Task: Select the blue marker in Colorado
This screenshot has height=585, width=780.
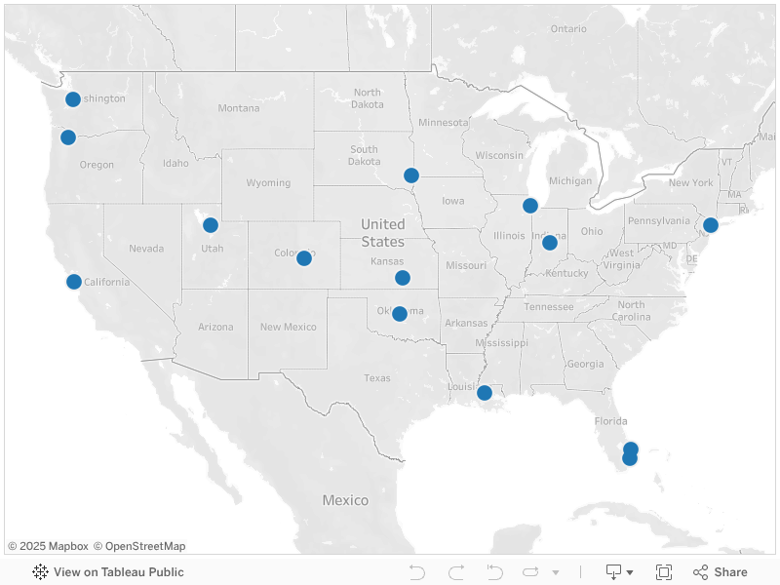Action: pyautogui.click(x=304, y=258)
